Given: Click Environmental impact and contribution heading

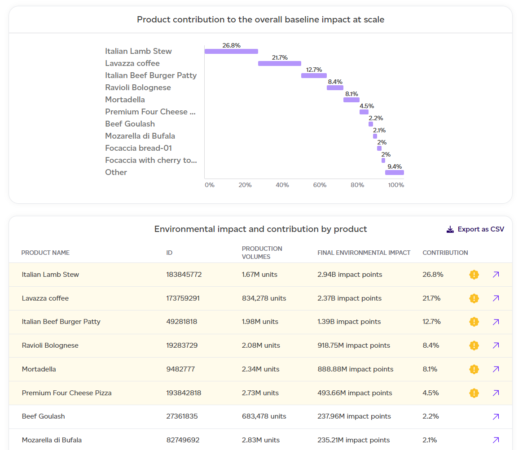Looking at the screenshot, I should coord(260,229).
